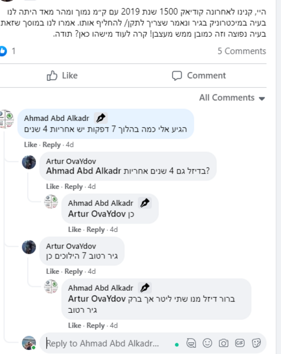
Task: Click the Comment button under the post
Action: (x=199, y=76)
